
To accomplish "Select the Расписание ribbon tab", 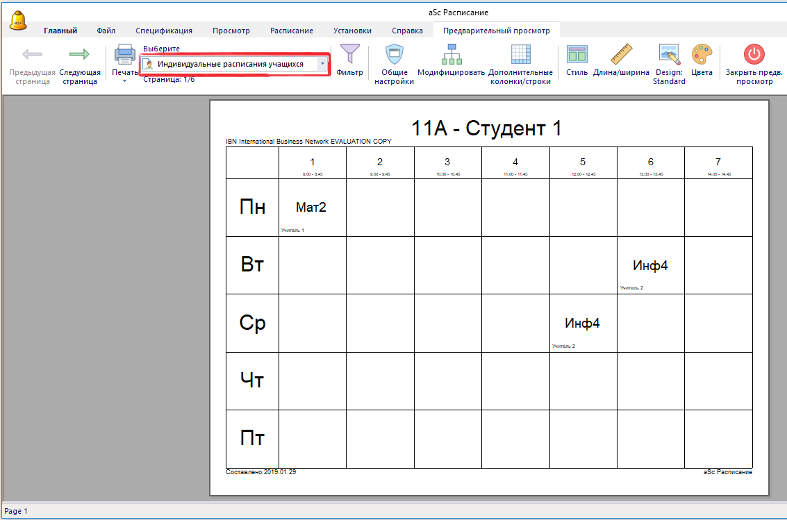I will [291, 31].
